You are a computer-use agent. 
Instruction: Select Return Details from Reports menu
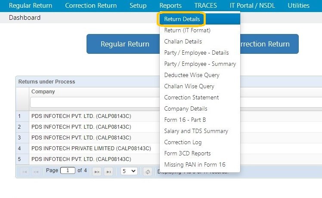coord(182,19)
